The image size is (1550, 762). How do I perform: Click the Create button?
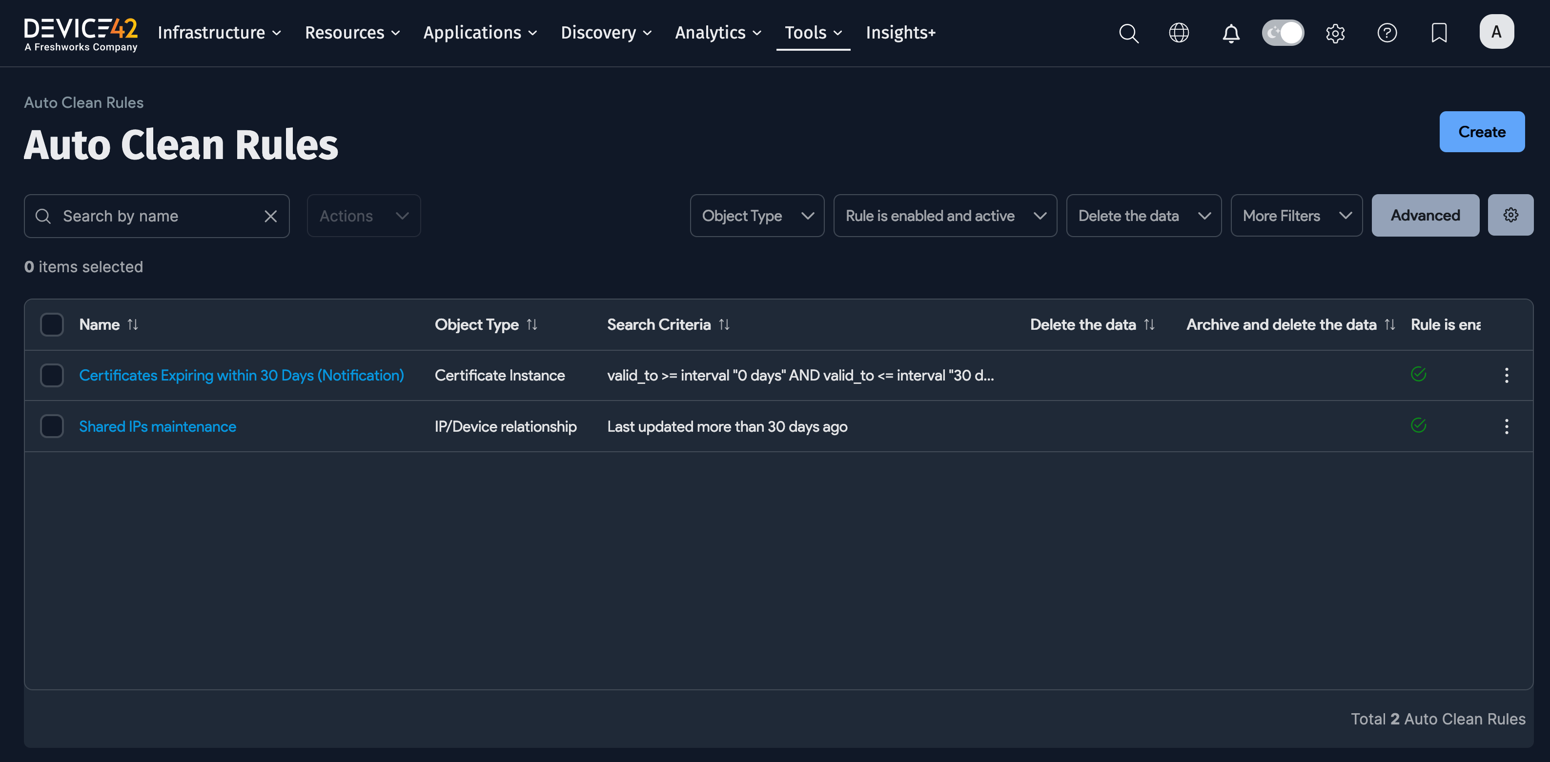pyautogui.click(x=1481, y=132)
